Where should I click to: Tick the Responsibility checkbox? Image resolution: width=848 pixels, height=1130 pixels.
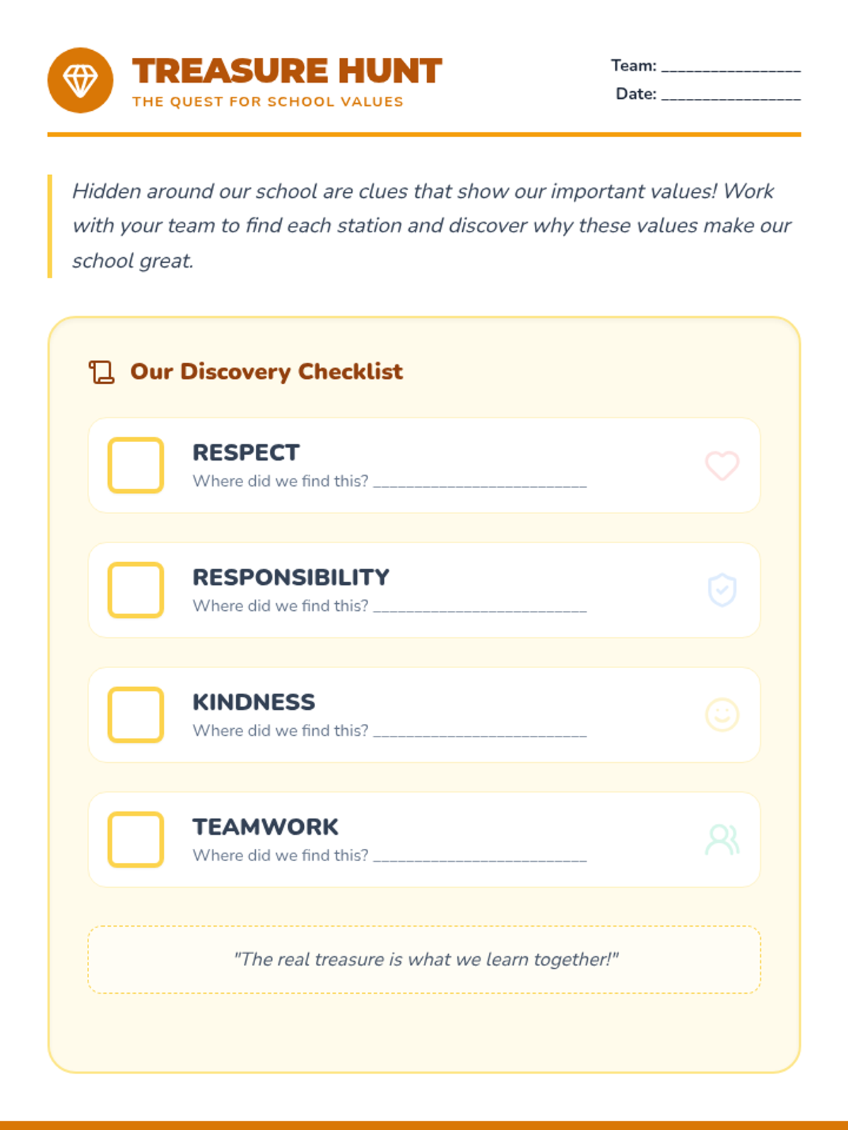(x=136, y=590)
